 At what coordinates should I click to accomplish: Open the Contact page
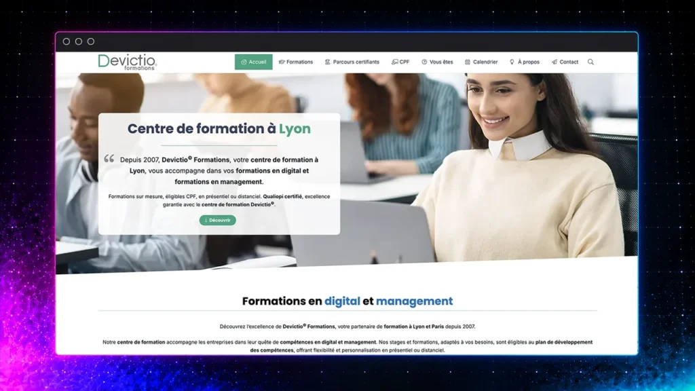click(565, 62)
